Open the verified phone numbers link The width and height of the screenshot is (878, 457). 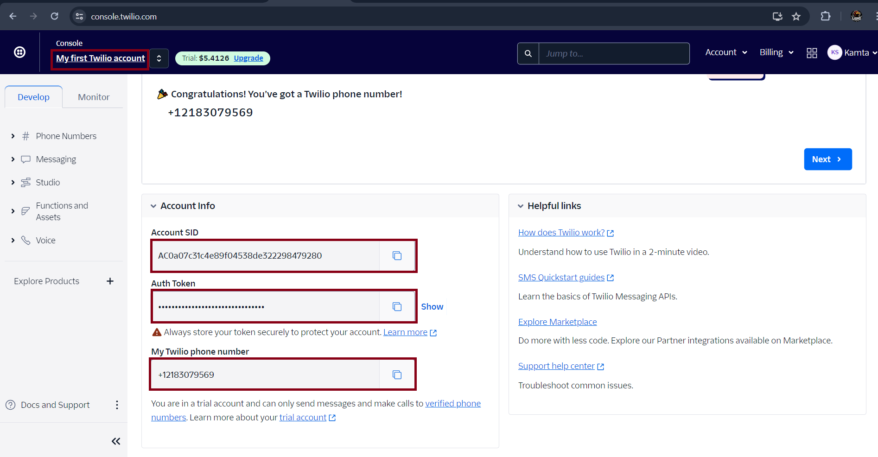[452, 404]
